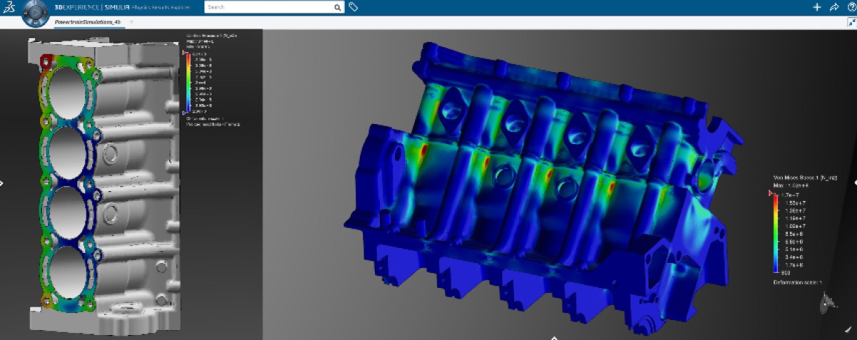Image resolution: width=857 pixels, height=340 pixels.
Task: Click the plus add icon in the top bar
Action: point(817,7)
